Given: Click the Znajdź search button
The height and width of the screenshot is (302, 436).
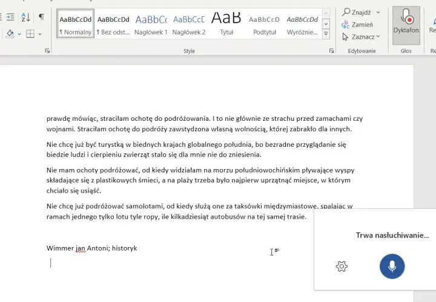Looking at the screenshot, I should coord(357,12).
